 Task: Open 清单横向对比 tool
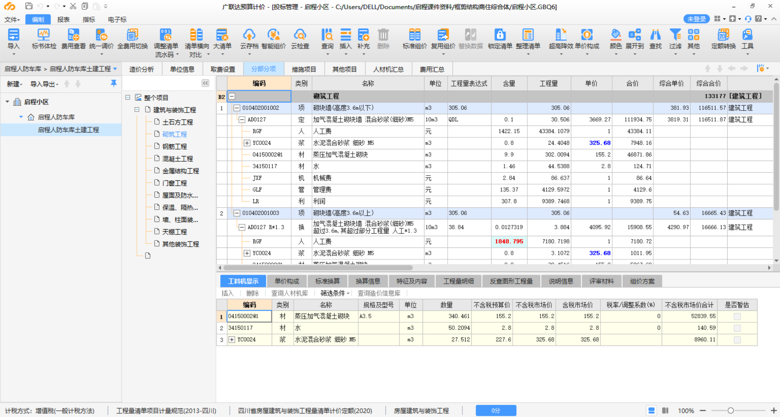coord(197,43)
